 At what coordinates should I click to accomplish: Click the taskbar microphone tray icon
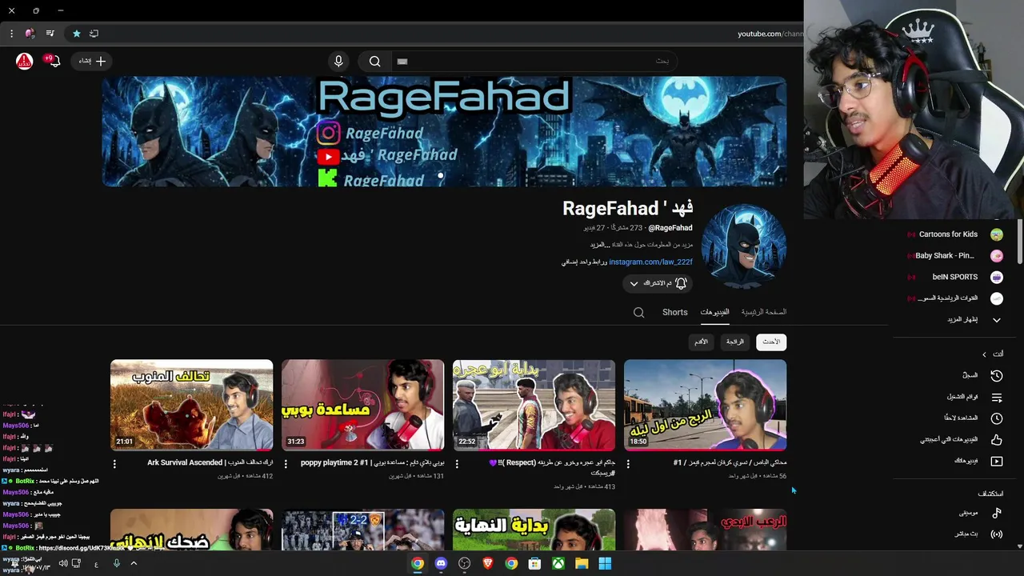coord(116,563)
